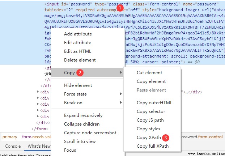
Task: Choose Collapse children option
Action: (82, 124)
